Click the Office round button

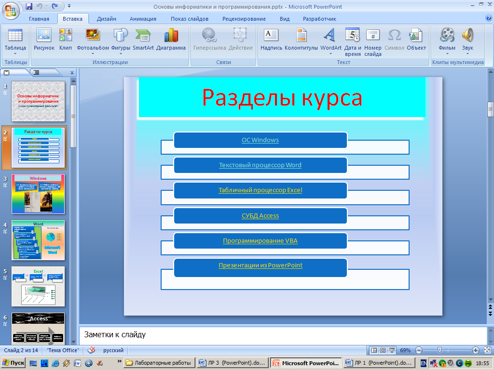[x=11, y=11]
